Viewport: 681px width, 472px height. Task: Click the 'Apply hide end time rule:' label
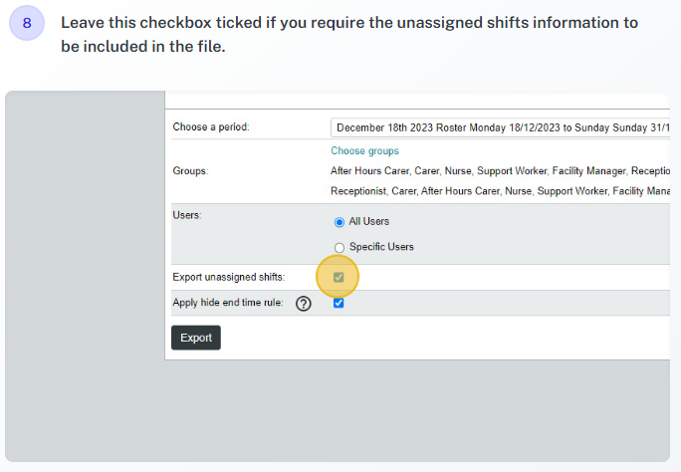(228, 303)
